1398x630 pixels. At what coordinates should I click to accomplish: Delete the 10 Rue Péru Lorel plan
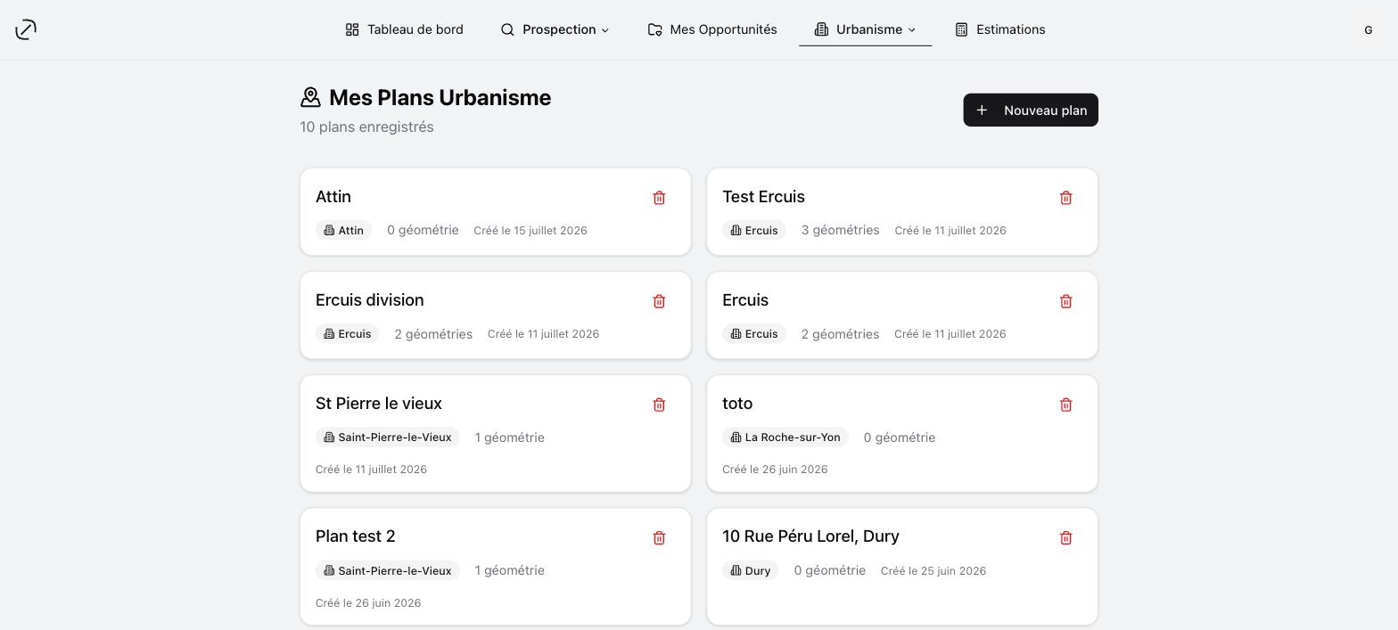1065,537
